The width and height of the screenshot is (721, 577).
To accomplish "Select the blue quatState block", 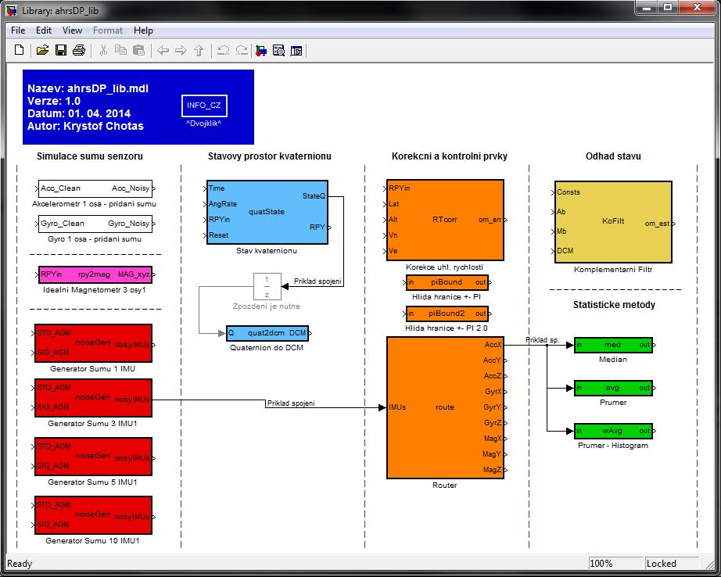I will (267, 212).
